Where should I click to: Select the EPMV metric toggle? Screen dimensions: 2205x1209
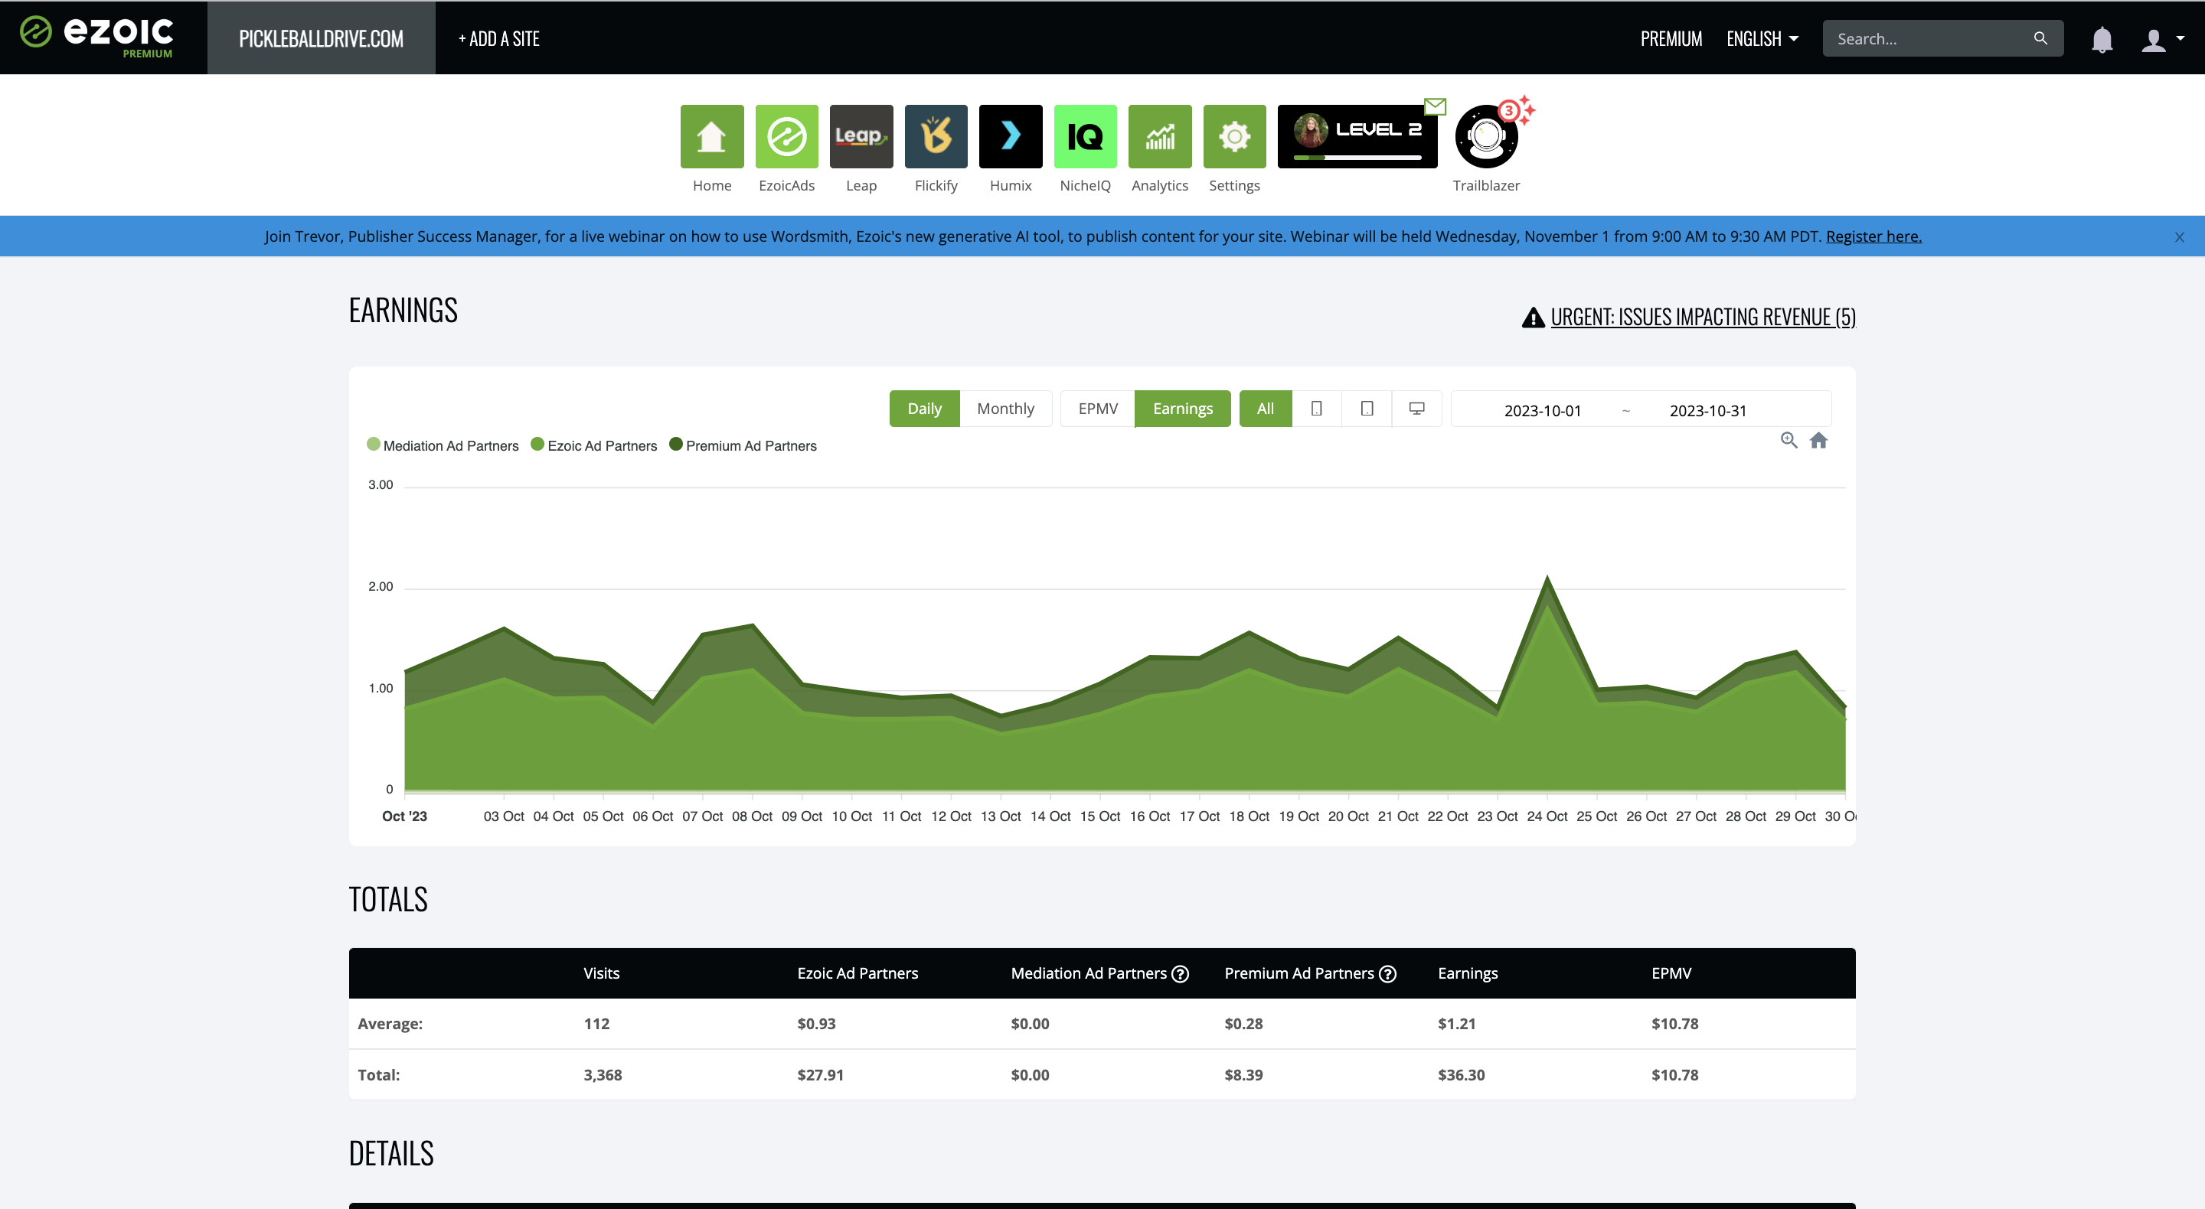click(x=1097, y=409)
